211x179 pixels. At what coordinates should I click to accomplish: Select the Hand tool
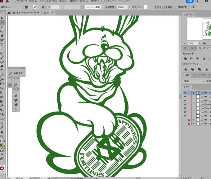tap(2, 132)
